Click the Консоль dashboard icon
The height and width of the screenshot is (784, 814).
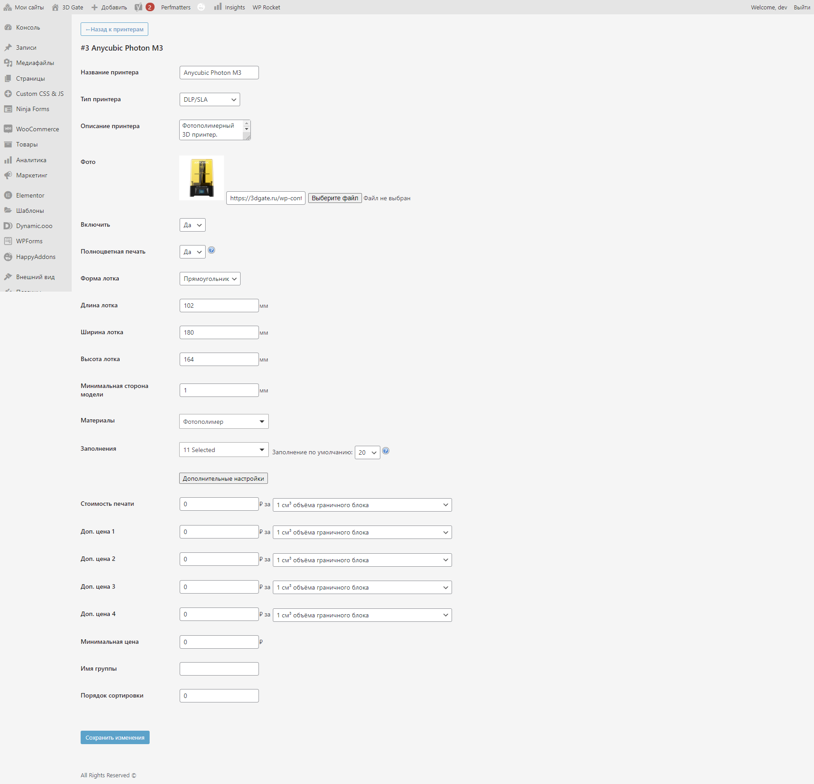pos(8,27)
